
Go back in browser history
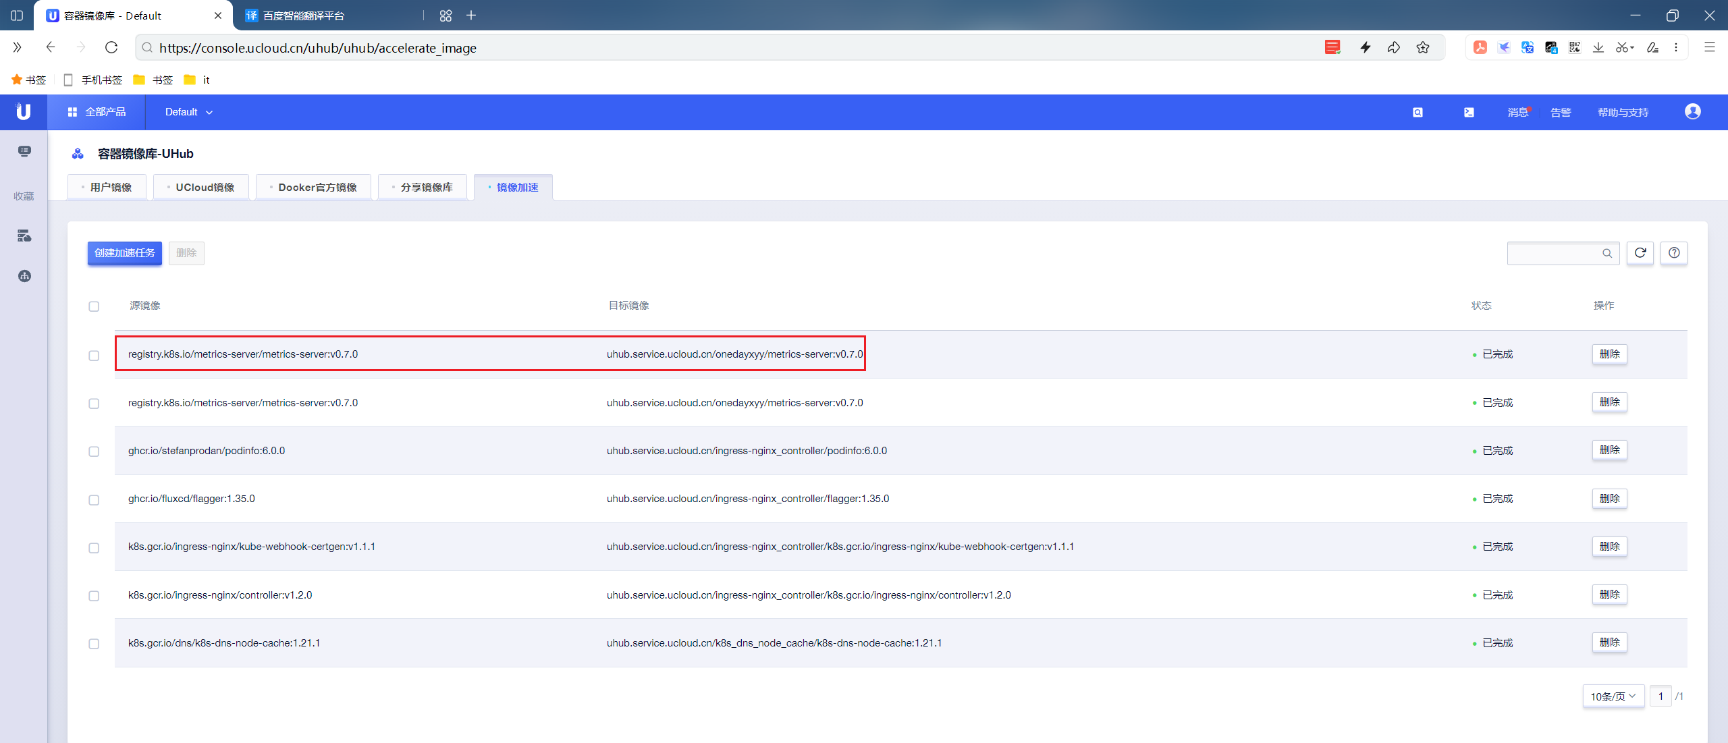click(51, 47)
